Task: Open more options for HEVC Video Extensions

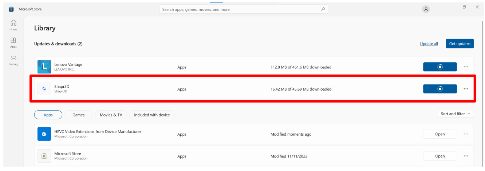Action: click(x=466, y=134)
